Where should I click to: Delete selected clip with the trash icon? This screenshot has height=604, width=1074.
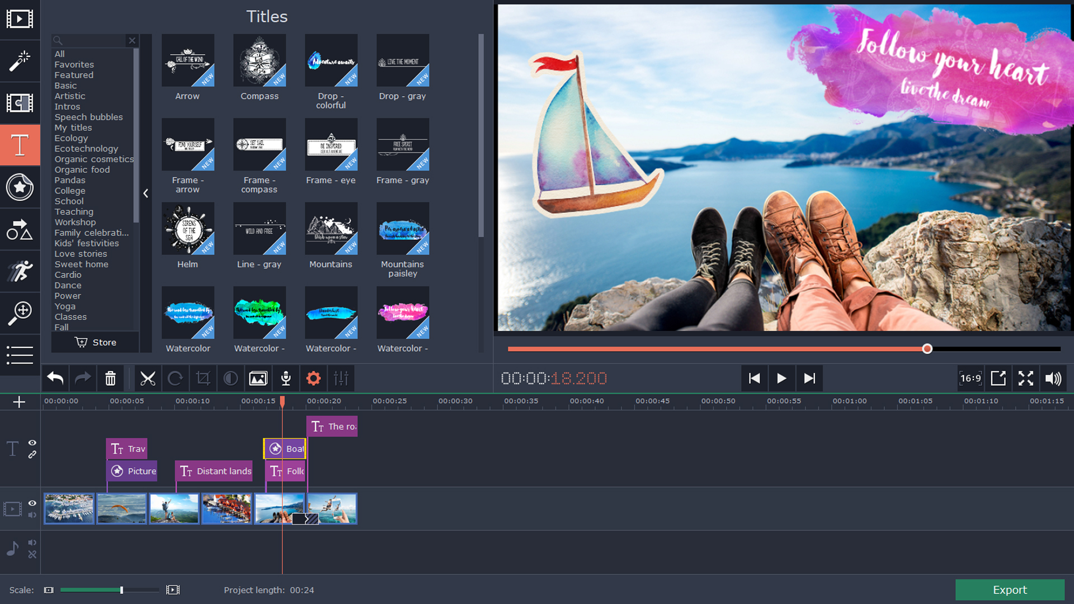(110, 378)
